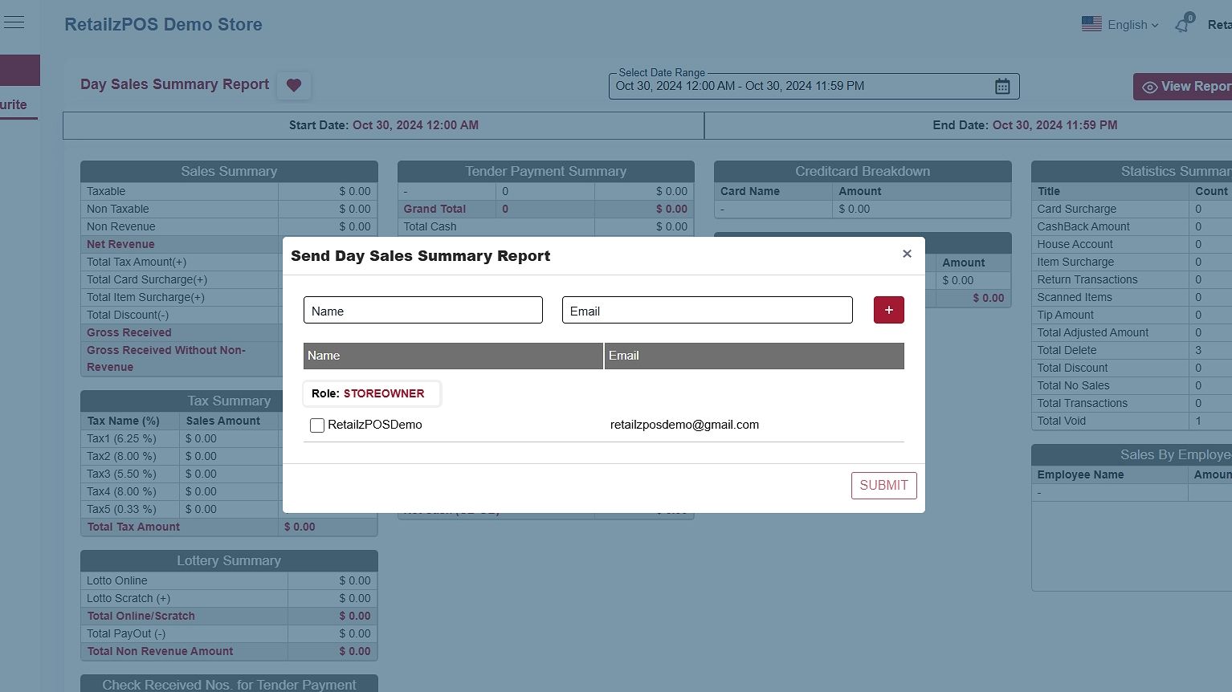Click the US flag language icon
Screen dimensions: 1232x692
(x=1091, y=24)
